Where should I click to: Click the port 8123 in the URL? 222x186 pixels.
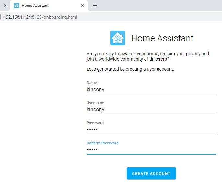36,17
